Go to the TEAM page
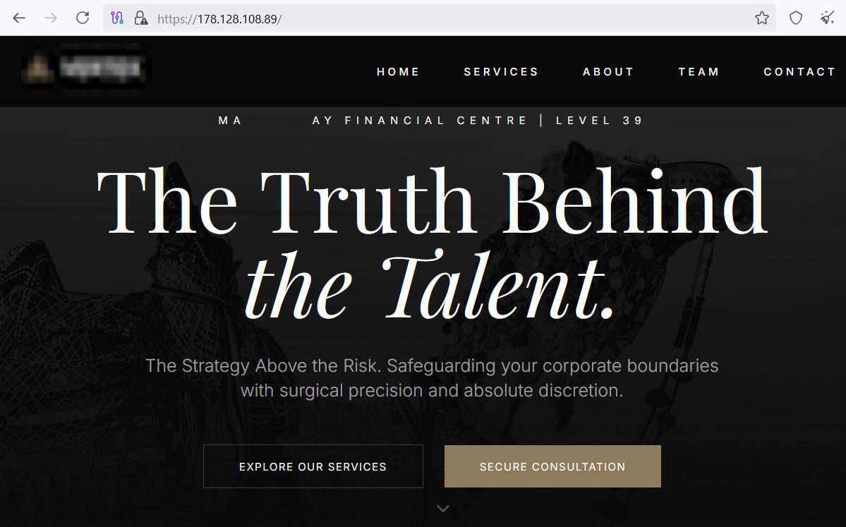This screenshot has height=527, width=846. 699,72
